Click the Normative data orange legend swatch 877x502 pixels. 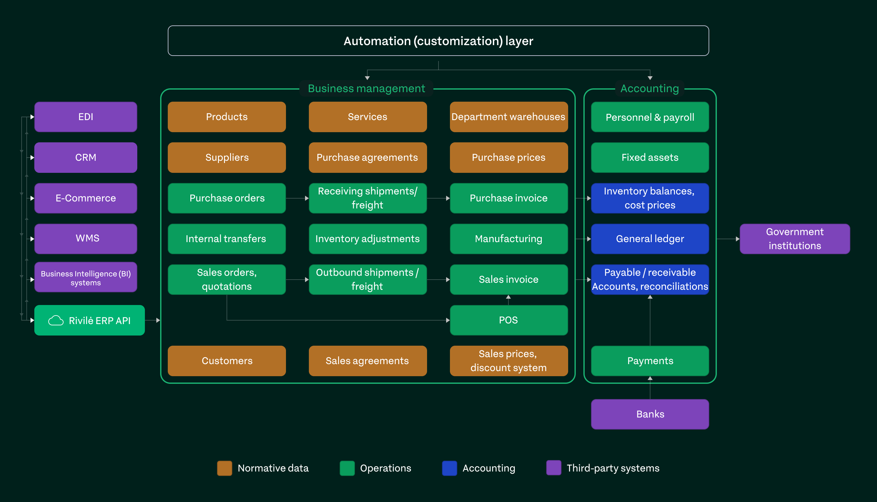224,468
